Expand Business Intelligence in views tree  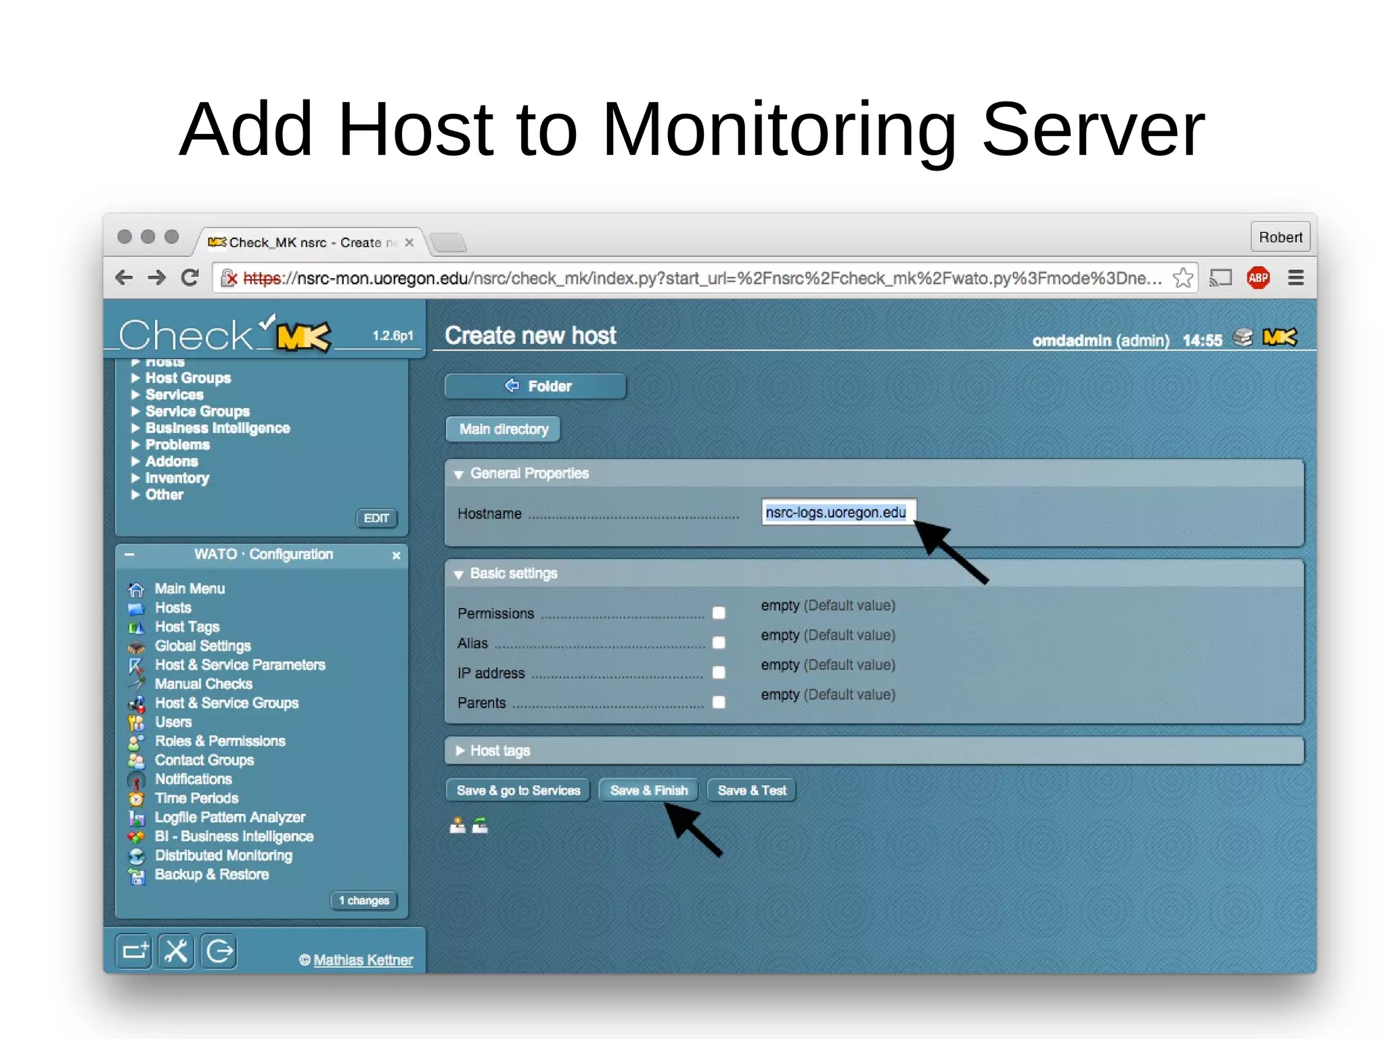(x=135, y=428)
